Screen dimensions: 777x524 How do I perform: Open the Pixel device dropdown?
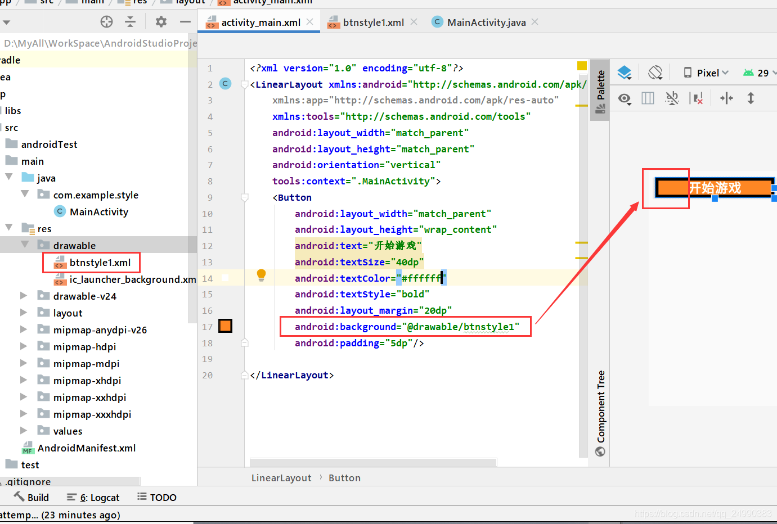coord(706,73)
